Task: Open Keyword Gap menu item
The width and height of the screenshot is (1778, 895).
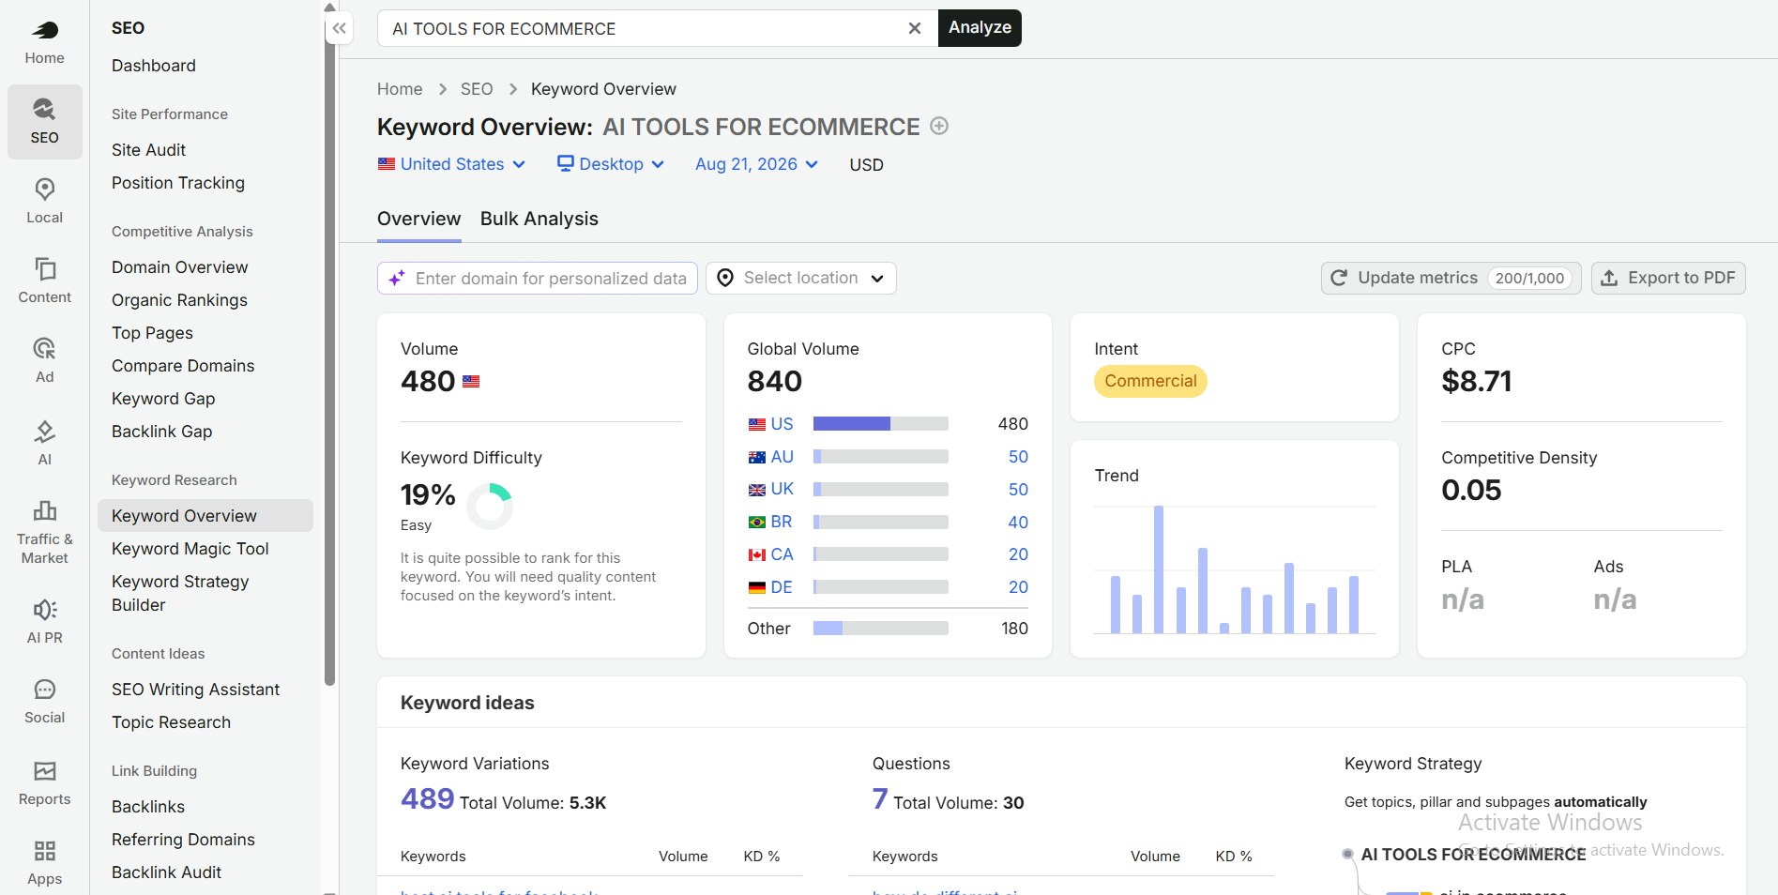Action: click(x=163, y=399)
